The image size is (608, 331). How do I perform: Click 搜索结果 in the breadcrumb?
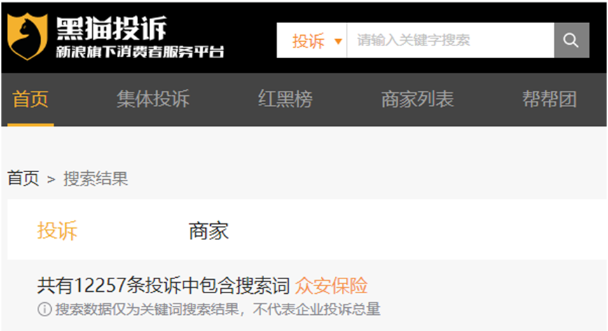96,178
